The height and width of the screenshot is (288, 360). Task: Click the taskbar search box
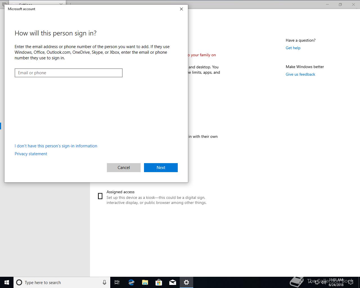click(x=62, y=282)
